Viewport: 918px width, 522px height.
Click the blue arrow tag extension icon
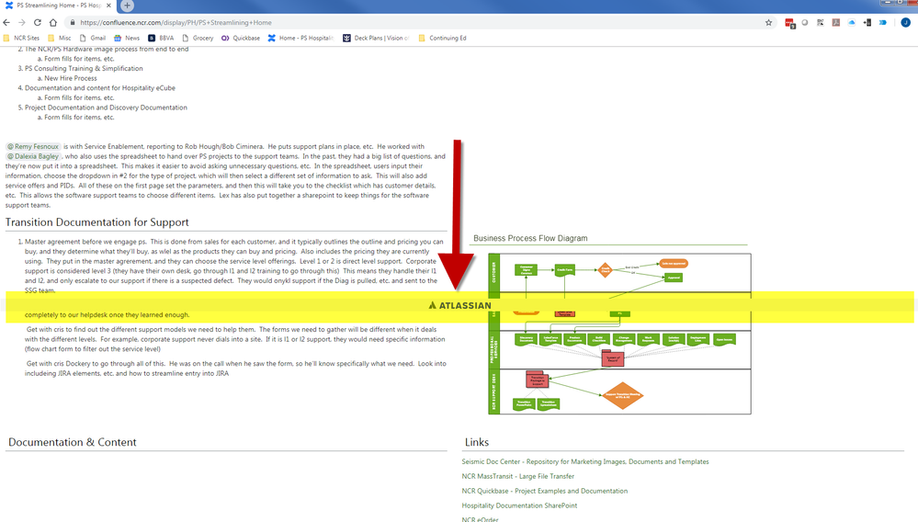coord(883,22)
